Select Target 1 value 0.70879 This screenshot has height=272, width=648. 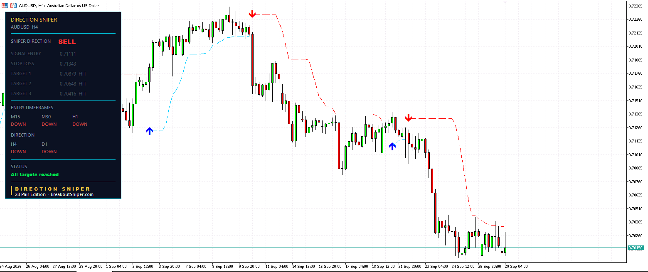pos(68,74)
